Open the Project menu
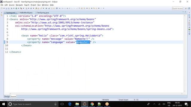Image resolution: width=191 pixels, height=107 pixels. (x=33, y=5)
